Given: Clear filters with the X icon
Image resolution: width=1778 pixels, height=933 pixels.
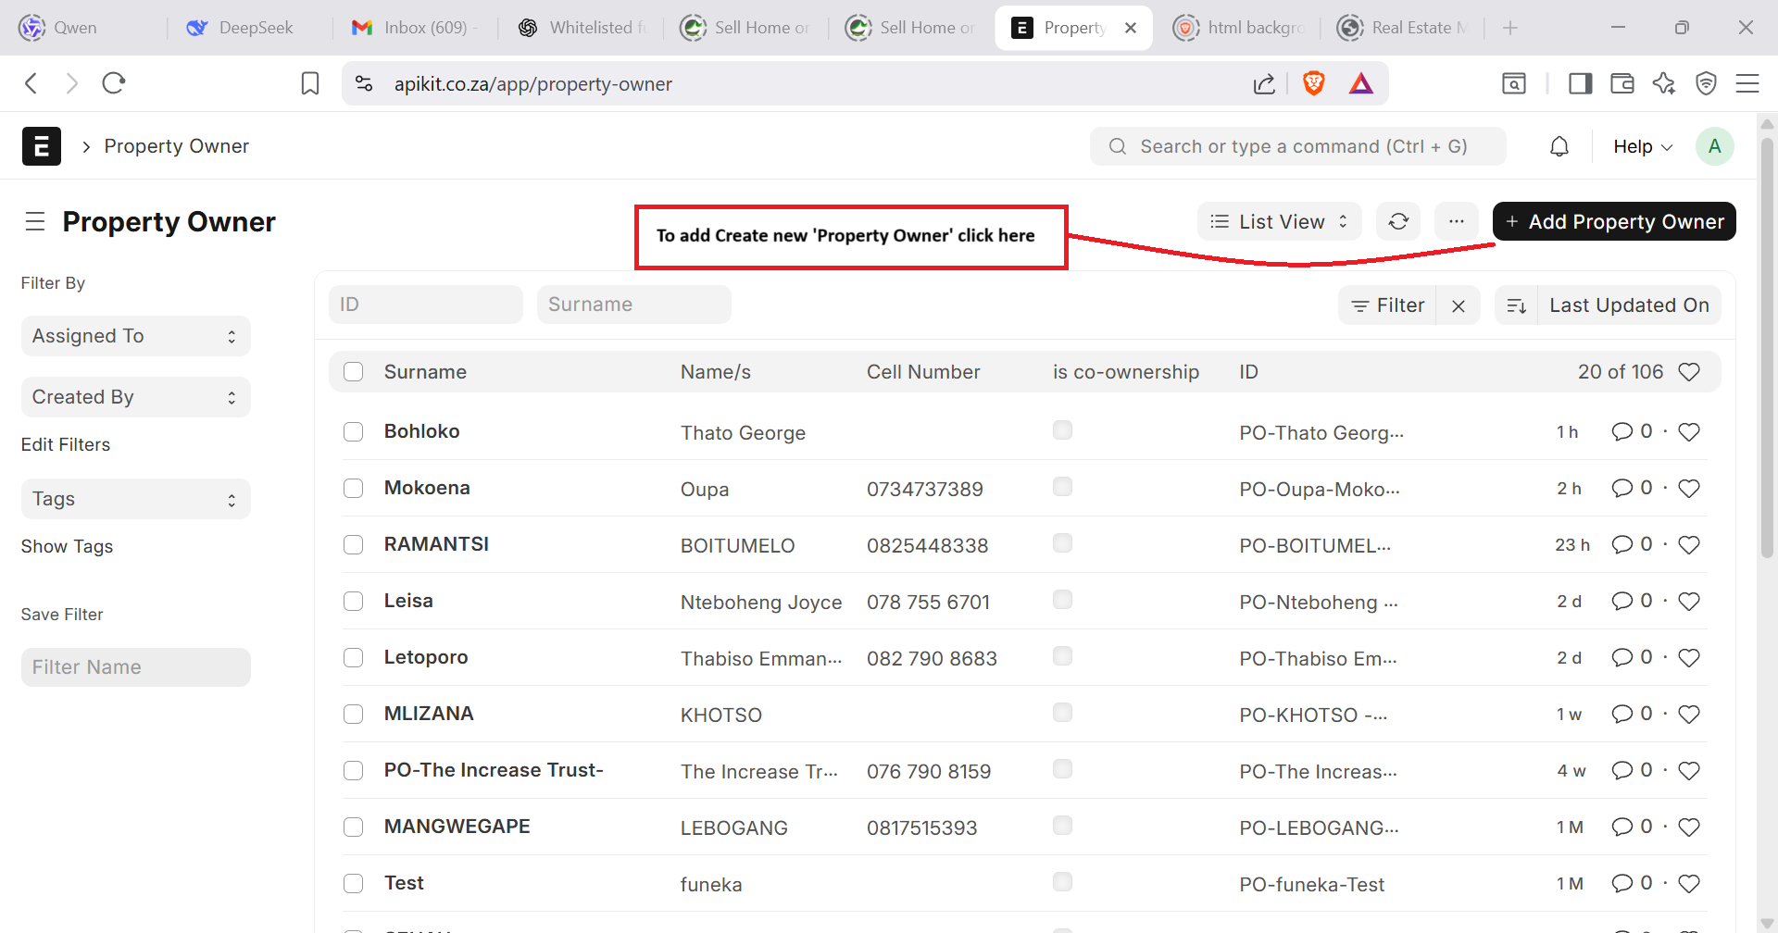Looking at the screenshot, I should pos(1459,305).
